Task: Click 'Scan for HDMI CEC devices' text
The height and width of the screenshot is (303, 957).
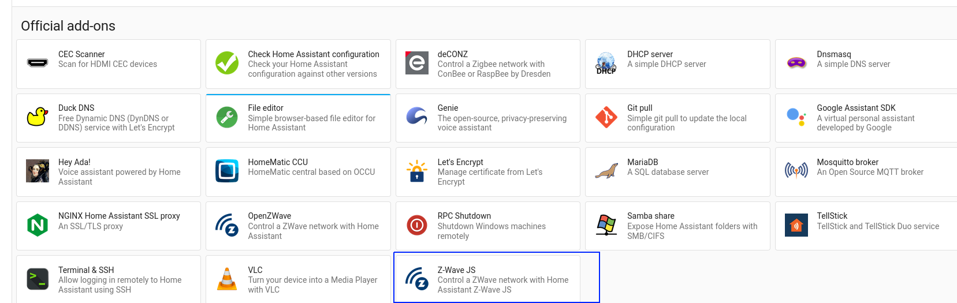Action: click(107, 64)
